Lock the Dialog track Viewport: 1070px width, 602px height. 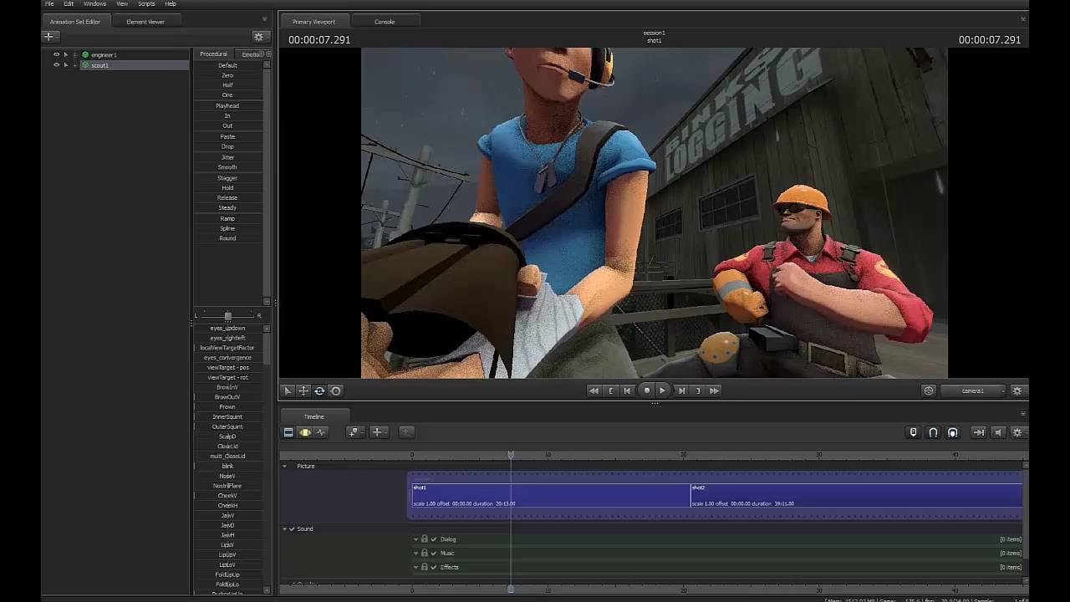click(425, 539)
